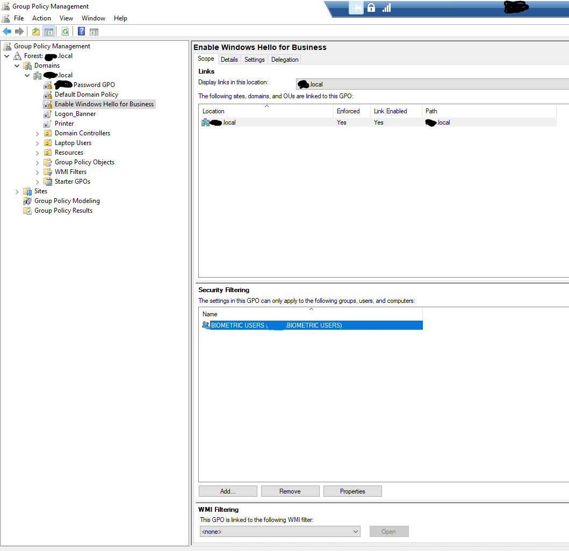Viewport: 569px width, 551px height.
Task: Open the Action menu
Action: [x=41, y=18]
